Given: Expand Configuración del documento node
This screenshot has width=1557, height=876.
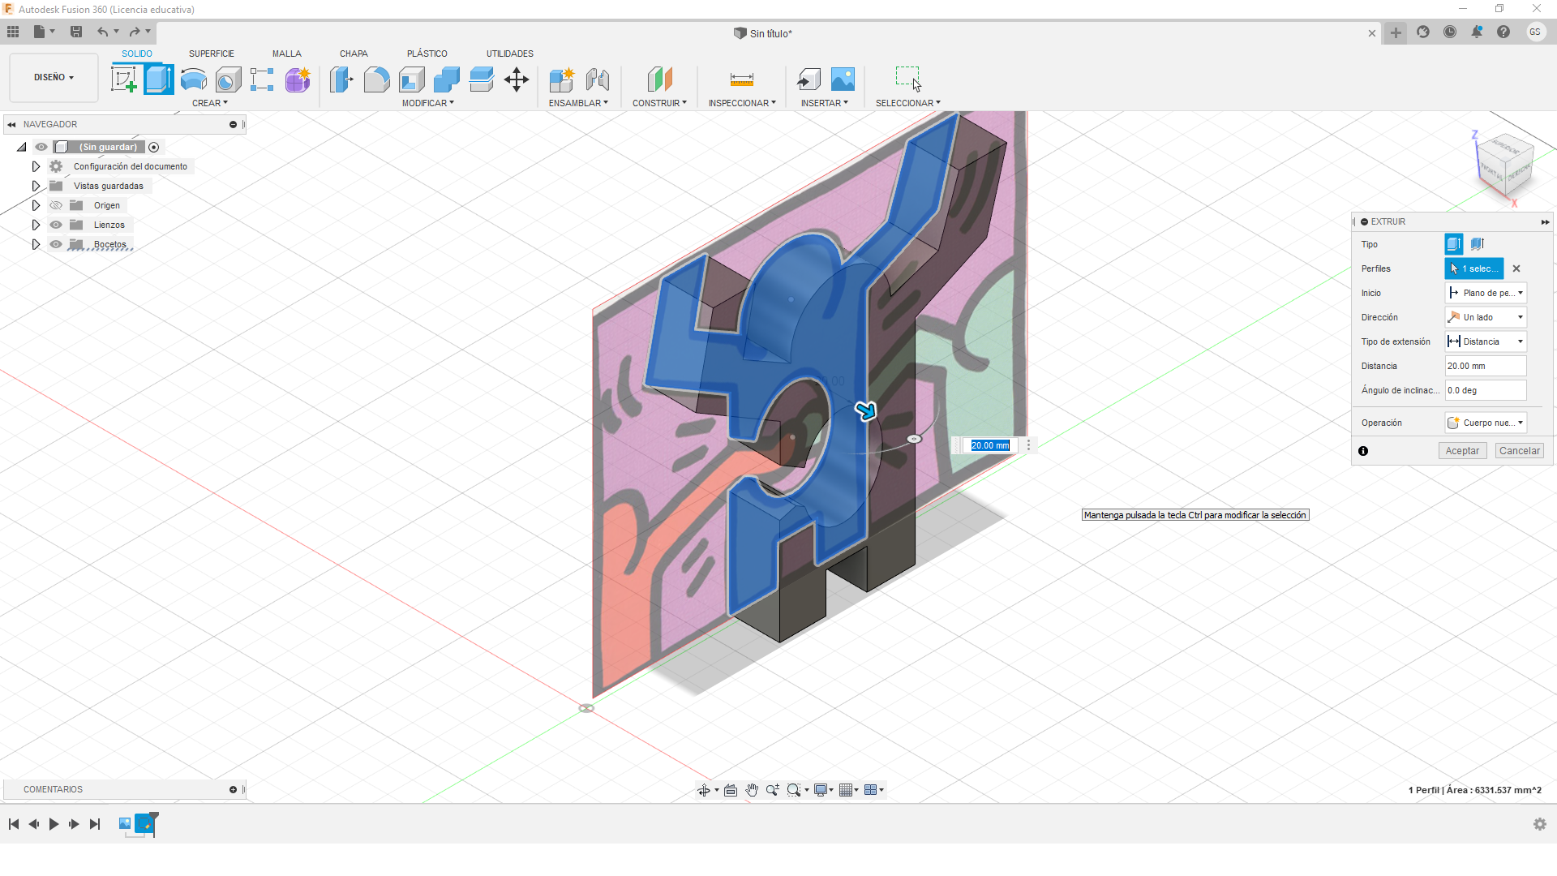Looking at the screenshot, I should tap(36, 166).
